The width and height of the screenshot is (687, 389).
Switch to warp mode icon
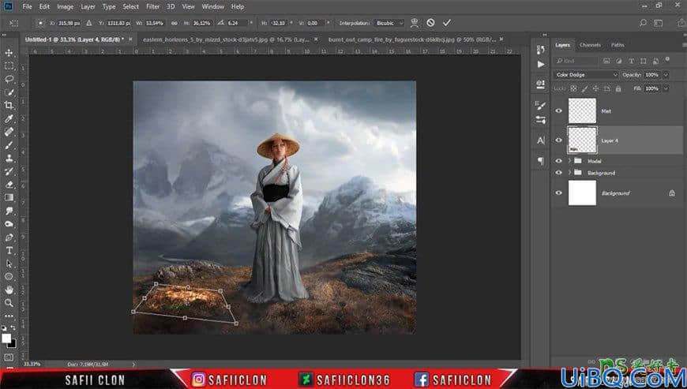click(x=414, y=23)
